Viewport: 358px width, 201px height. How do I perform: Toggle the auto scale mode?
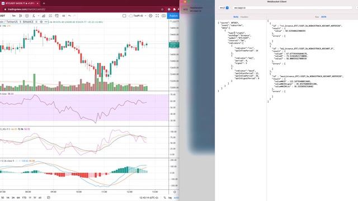[x=176, y=198]
